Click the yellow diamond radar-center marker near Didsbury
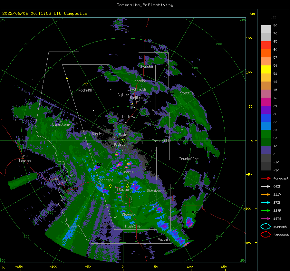The image size is (290, 271). click(x=123, y=140)
